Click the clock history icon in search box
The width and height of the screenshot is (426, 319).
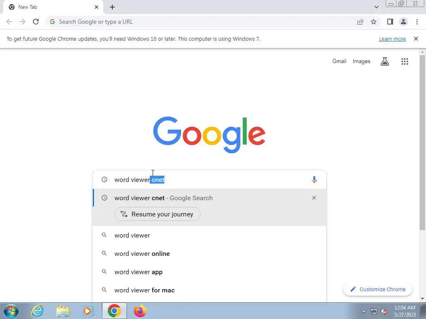[x=104, y=179]
